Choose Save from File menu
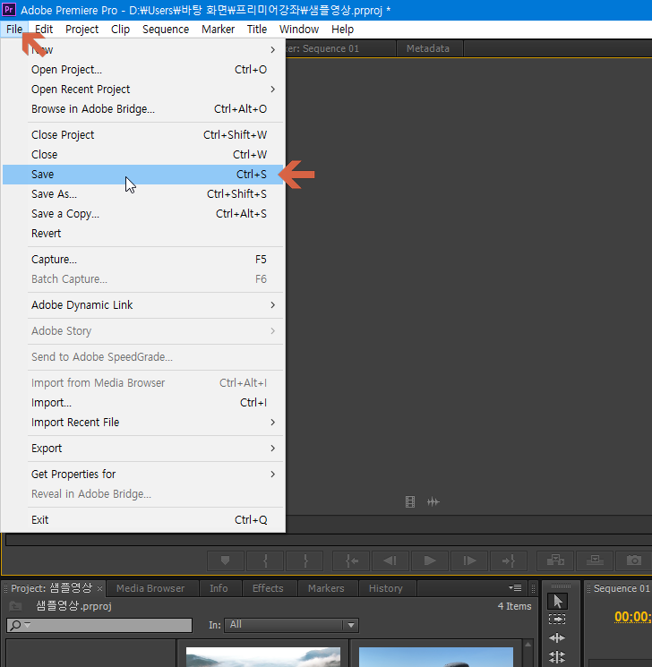Viewport: 652px width, 667px height. coord(143,175)
